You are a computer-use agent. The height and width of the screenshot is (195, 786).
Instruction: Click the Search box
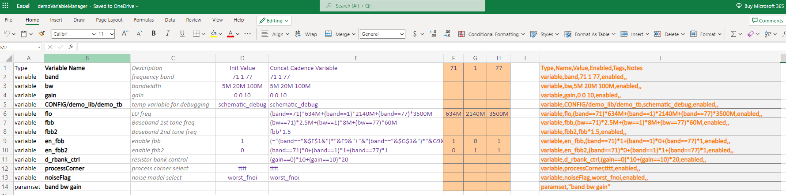coord(402,6)
